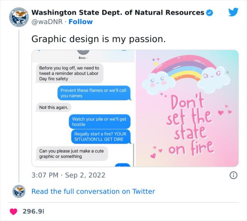Click the Twitter bird logo
The image size is (247, 221).
(233, 12)
